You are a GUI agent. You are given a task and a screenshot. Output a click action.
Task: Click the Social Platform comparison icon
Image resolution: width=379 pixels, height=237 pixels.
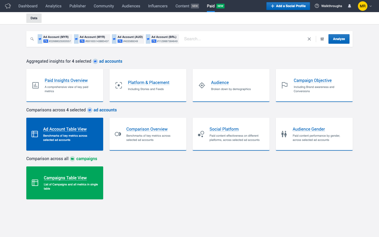[x=201, y=134]
